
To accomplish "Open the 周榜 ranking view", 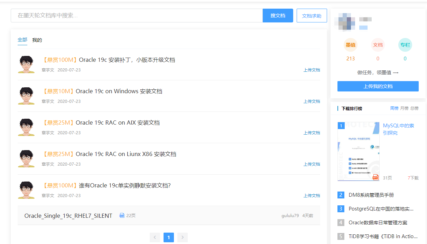I will (394, 108).
